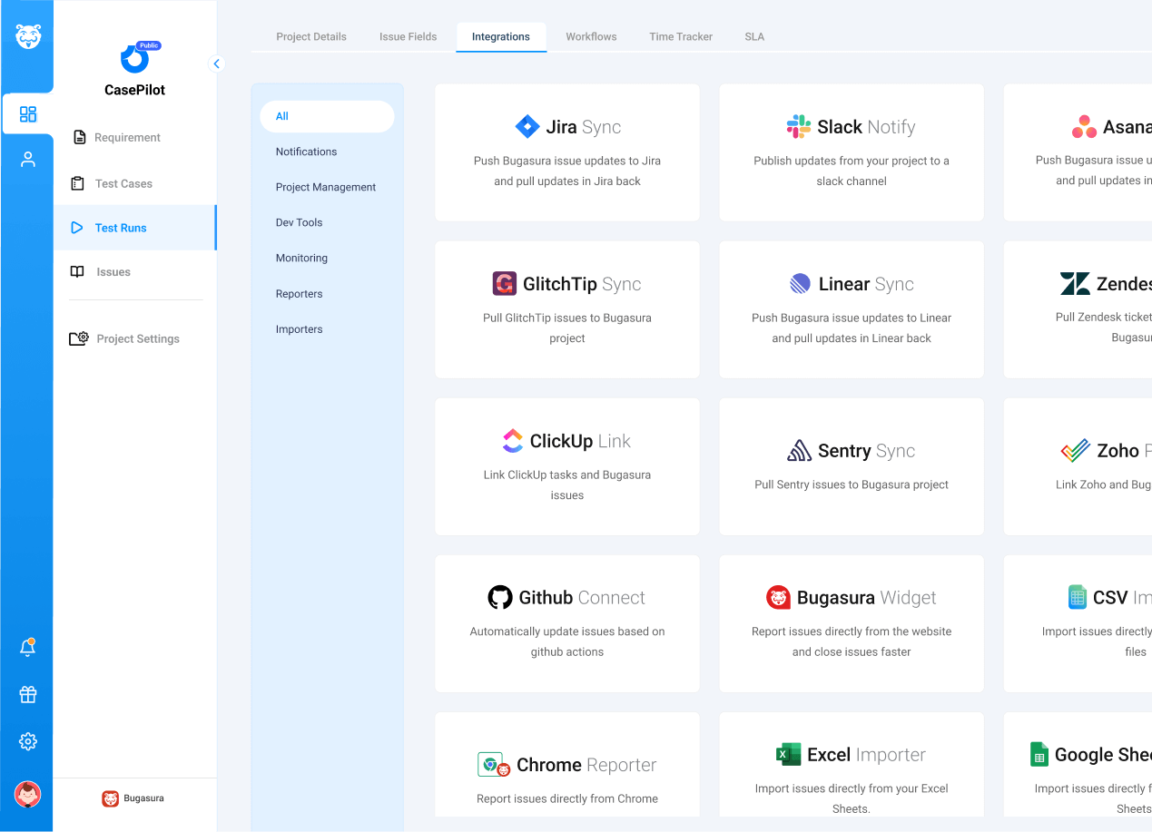
Task: Click the Requirement document icon
Action: [x=80, y=137]
